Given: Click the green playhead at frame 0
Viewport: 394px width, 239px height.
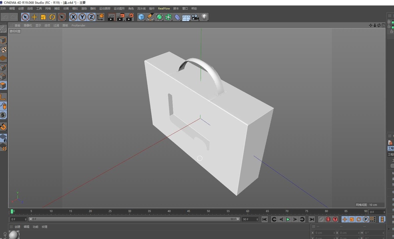Looking at the screenshot, I should pyautogui.click(x=12, y=211).
